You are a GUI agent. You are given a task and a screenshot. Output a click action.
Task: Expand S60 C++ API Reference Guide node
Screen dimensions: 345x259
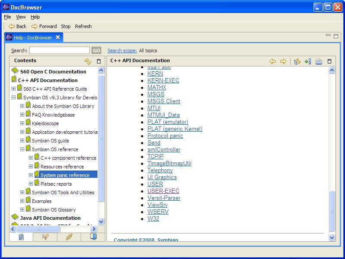[x=13, y=88]
